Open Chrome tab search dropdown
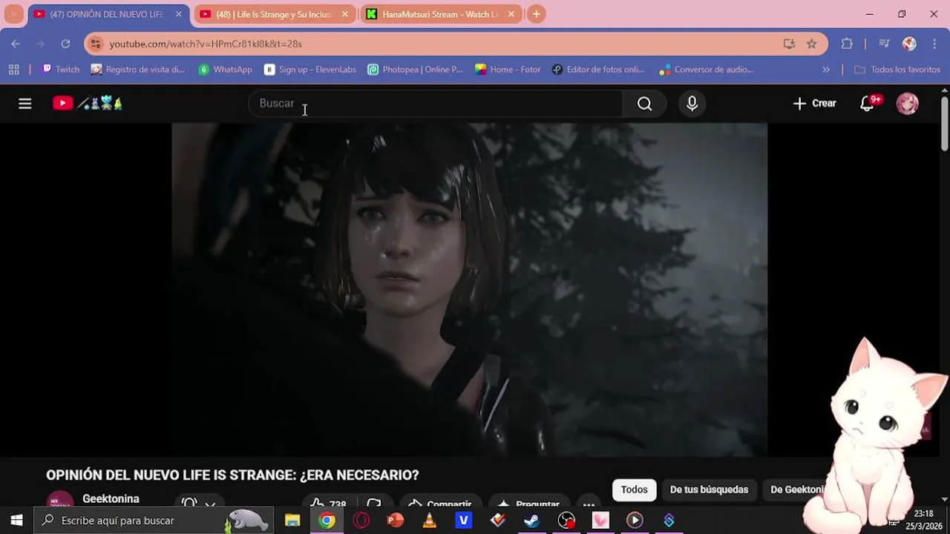Screen dimensions: 950x534 click(x=13, y=14)
